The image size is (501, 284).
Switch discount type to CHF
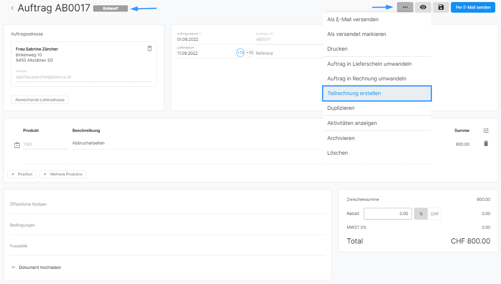[434, 214]
